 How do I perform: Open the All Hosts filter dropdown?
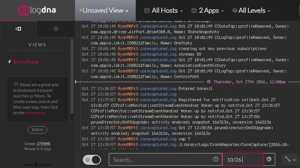(164, 10)
